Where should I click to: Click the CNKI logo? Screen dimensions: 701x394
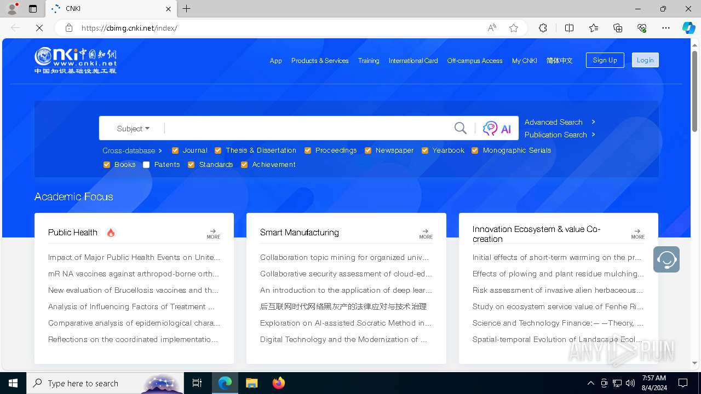[x=76, y=60]
